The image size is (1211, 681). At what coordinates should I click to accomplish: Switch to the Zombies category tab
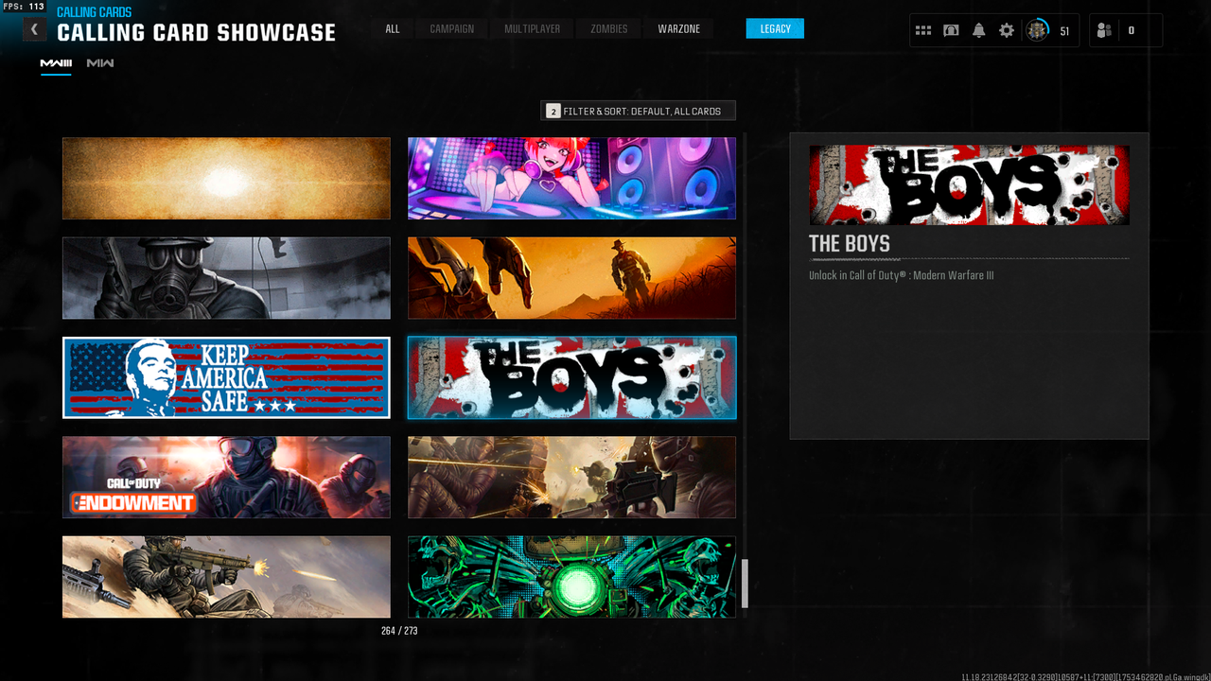(609, 29)
